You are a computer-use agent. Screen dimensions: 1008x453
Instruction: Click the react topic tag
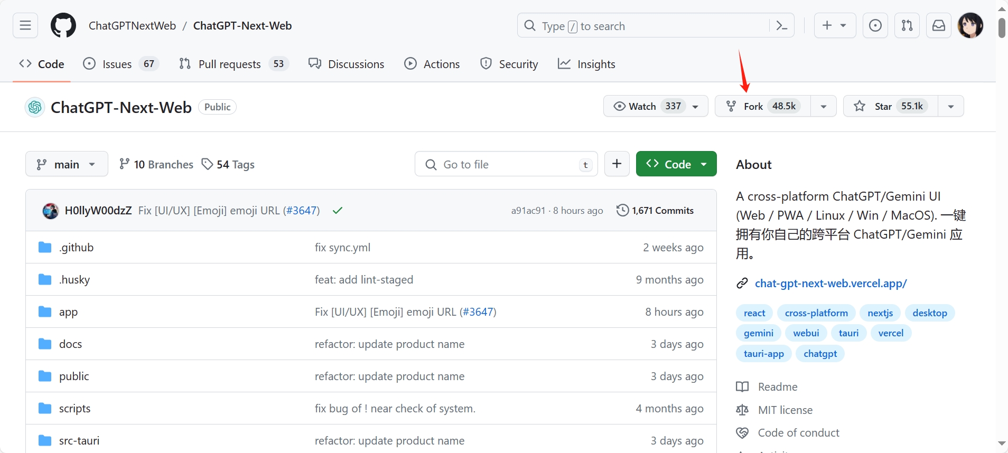754,313
